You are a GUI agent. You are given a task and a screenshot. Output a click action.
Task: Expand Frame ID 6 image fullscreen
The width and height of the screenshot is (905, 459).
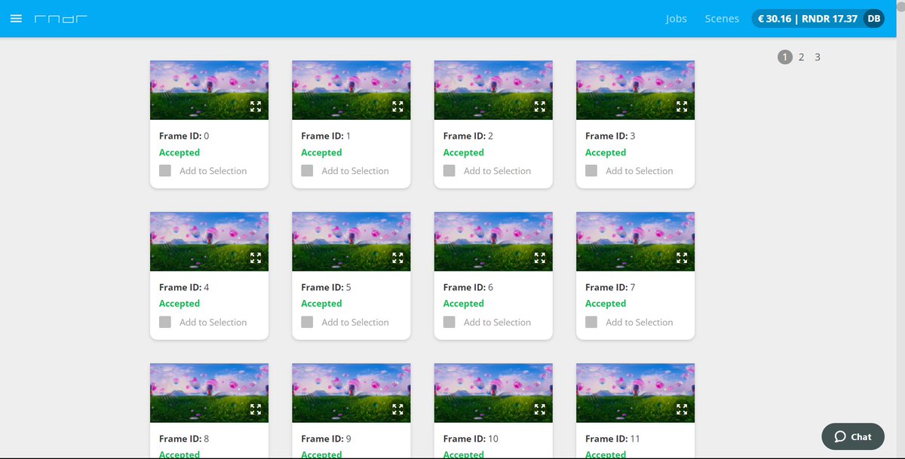coord(540,258)
